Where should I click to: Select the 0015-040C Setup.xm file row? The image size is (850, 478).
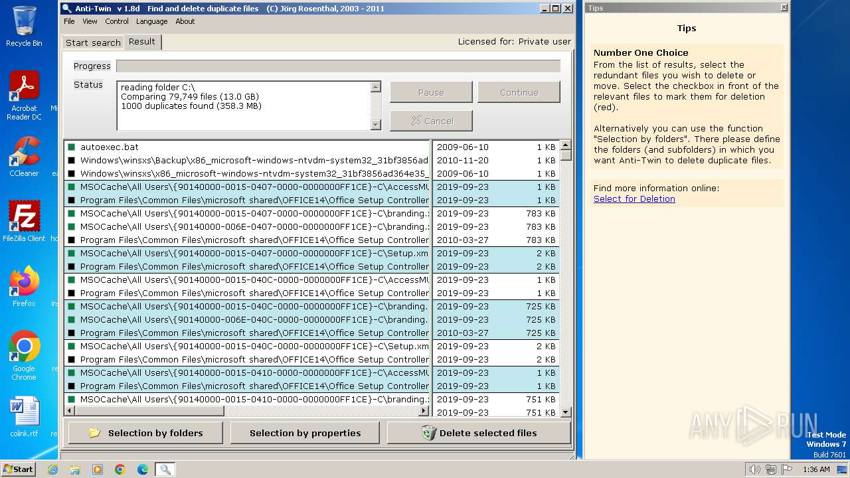247,347
